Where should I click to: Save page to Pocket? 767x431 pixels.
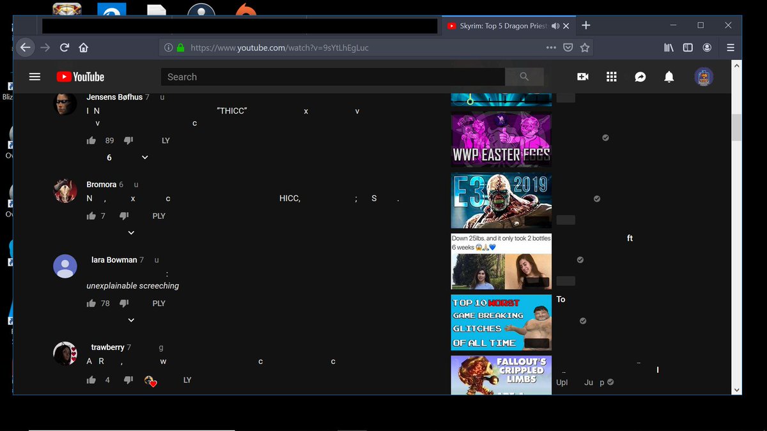pos(568,47)
